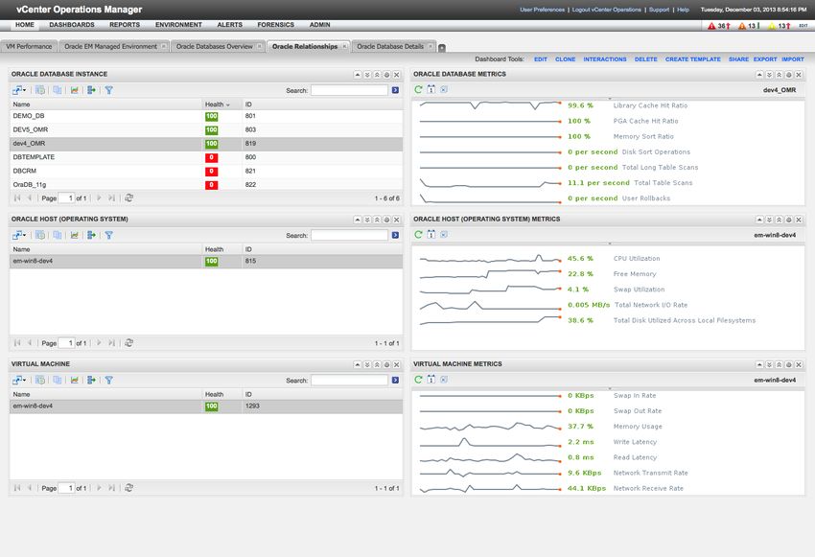
Task: Select DEV5_OMR database row
Action: (206, 129)
